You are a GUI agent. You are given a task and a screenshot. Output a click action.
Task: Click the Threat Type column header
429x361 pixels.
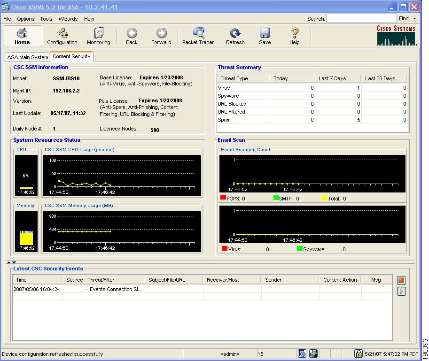243,78
